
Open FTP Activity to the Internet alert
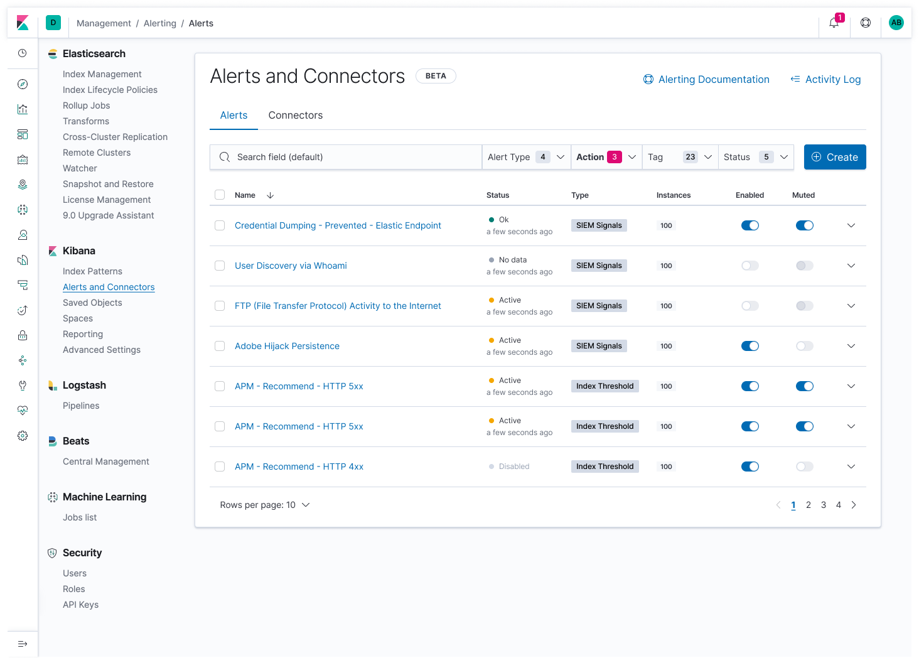(338, 306)
